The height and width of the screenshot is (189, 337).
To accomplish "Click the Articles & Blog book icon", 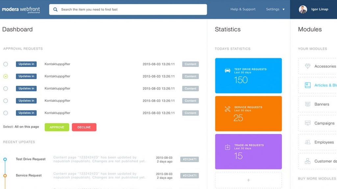I will pos(308,85).
